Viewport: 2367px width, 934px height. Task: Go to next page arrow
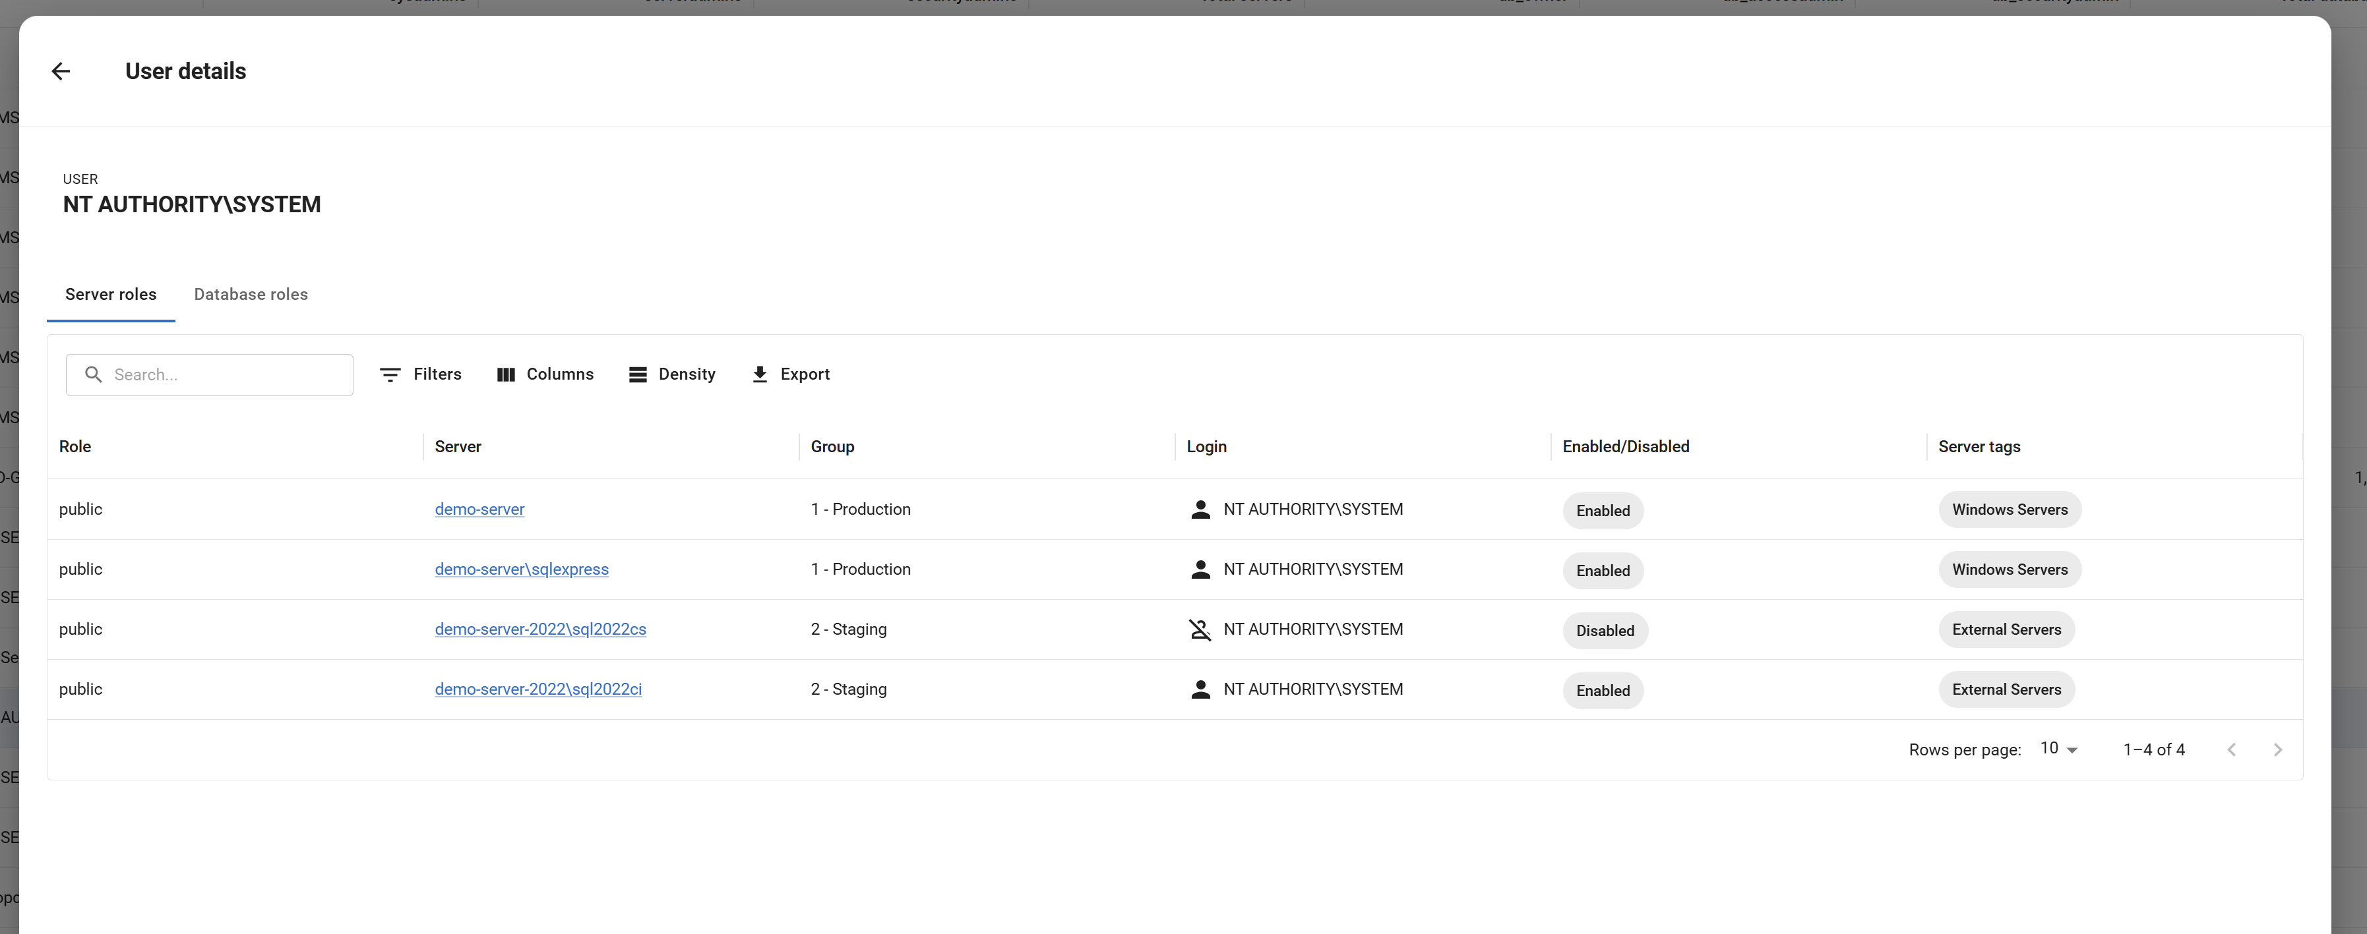click(x=2277, y=750)
